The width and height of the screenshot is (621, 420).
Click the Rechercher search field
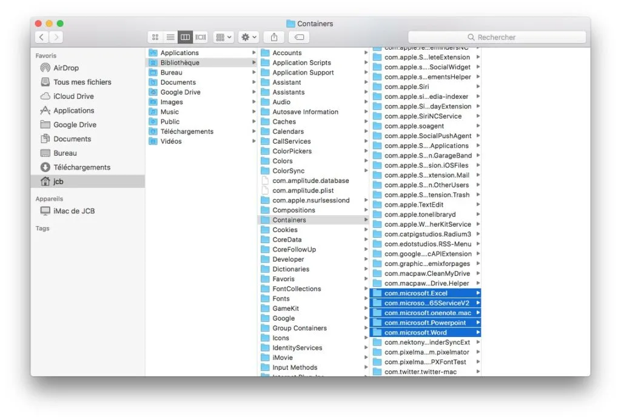(x=497, y=37)
